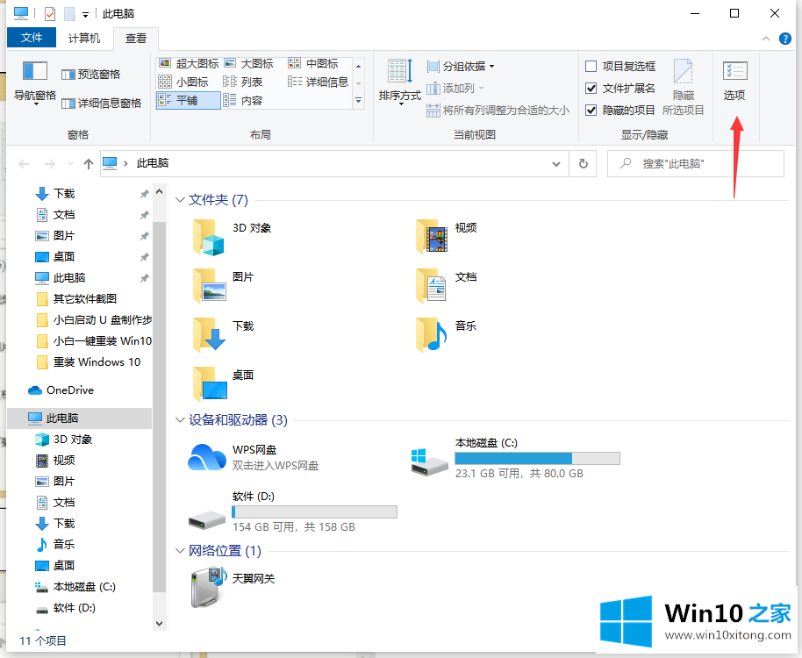The image size is (802, 658).
Task: Click the 搜索"此电脑" search field
Action: click(696, 163)
